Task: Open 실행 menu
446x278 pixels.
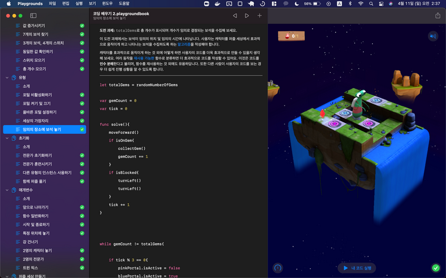Action: tap(79, 3)
